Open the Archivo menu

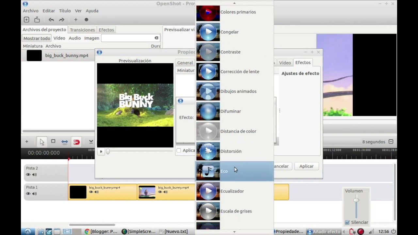31,11
